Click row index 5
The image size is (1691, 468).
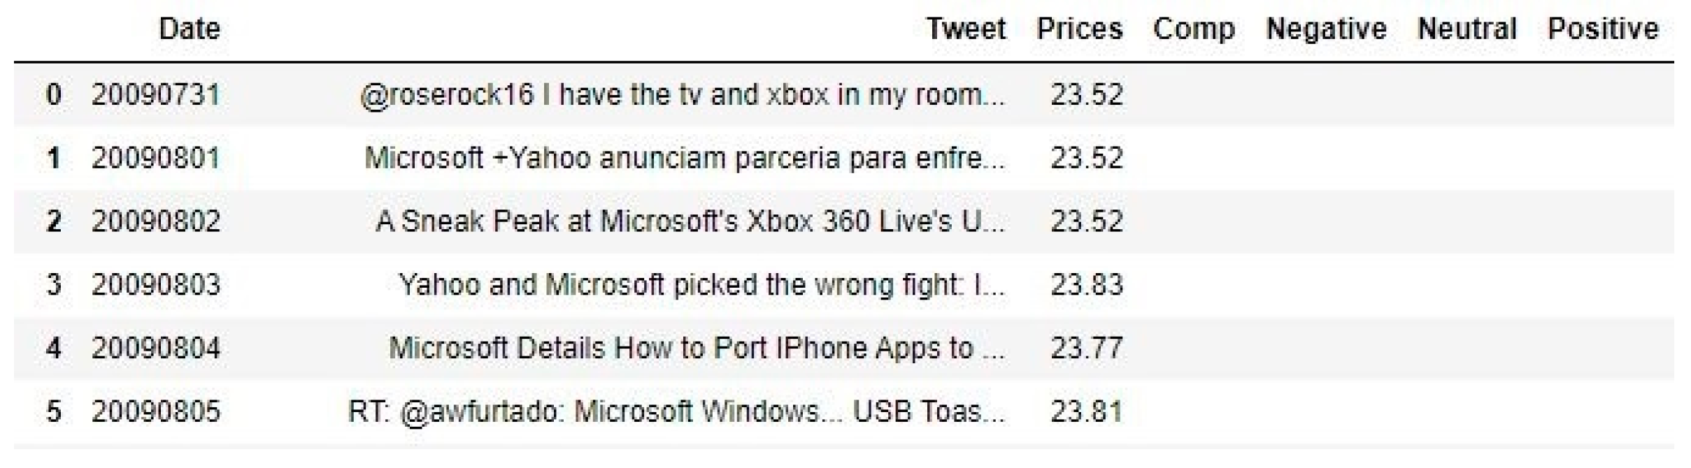(53, 411)
